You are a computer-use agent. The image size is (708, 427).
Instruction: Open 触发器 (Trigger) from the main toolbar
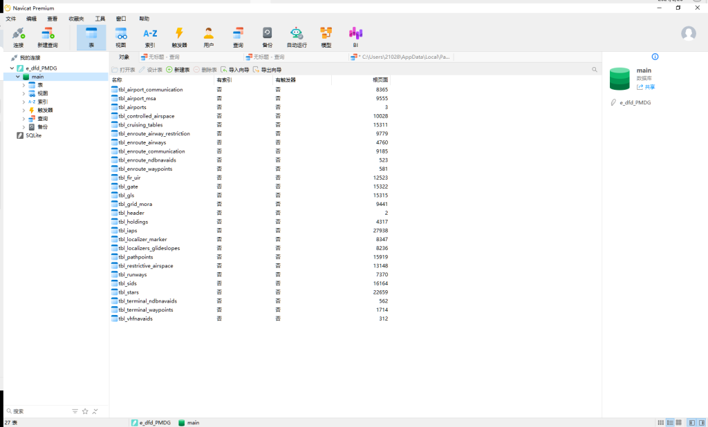(179, 37)
